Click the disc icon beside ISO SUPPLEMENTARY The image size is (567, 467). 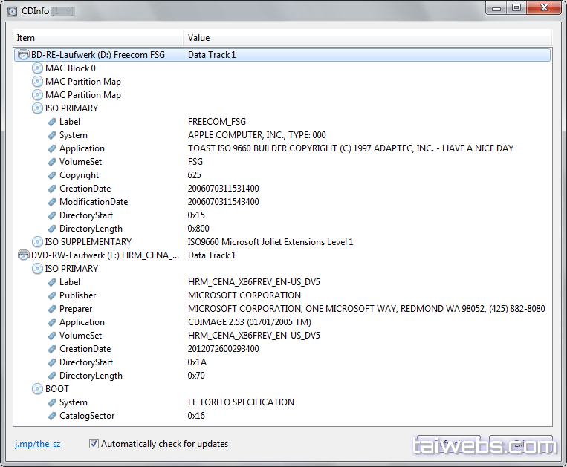(x=37, y=242)
